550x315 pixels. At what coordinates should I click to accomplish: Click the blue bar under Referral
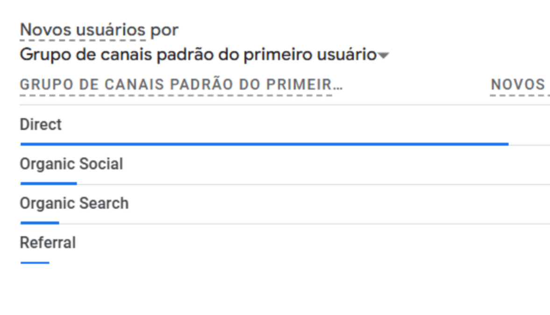point(35,263)
